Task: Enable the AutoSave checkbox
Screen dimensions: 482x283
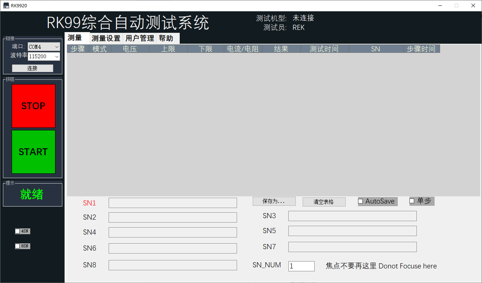Action: 361,201
